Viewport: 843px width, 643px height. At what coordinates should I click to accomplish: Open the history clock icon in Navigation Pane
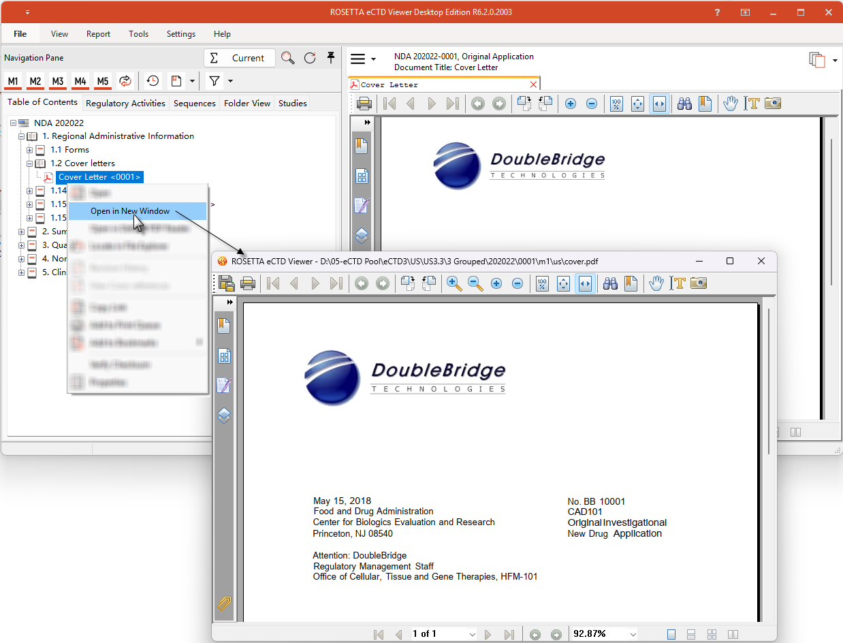tap(153, 81)
